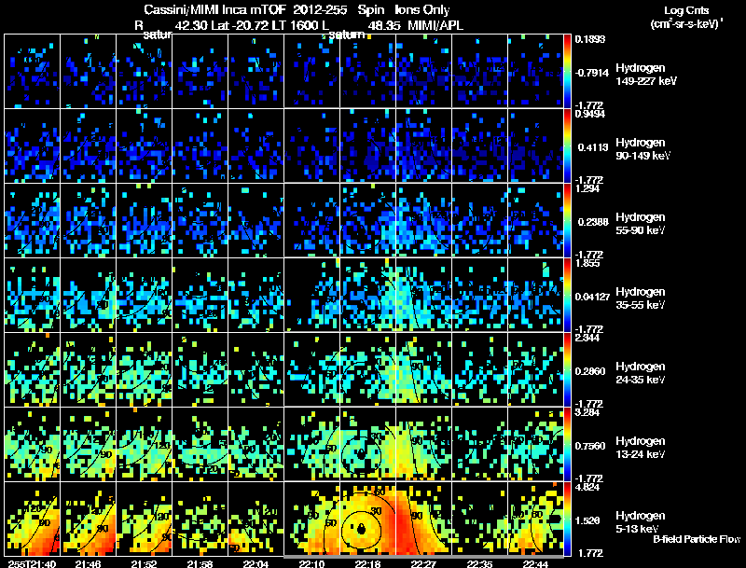Select the 5-13 keV panel at 255T21:40
The width and height of the screenshot is (746, 568).
coord(33,519)
